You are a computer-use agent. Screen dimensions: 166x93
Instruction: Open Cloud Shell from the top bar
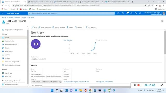pyautogui.click(x=118, y=13)
